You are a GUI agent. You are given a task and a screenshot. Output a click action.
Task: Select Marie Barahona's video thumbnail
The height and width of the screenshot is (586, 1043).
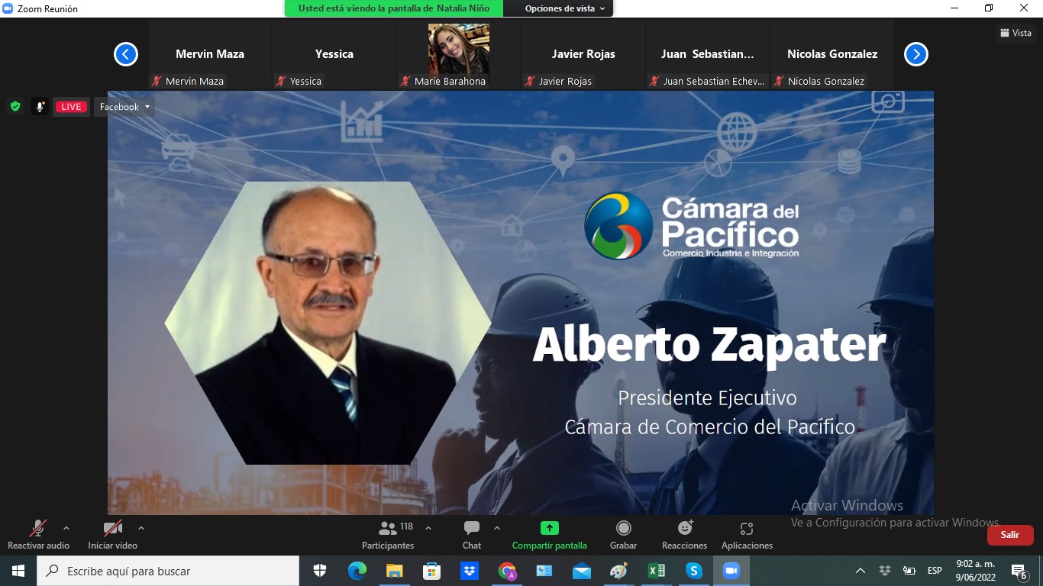click(459, 55)
